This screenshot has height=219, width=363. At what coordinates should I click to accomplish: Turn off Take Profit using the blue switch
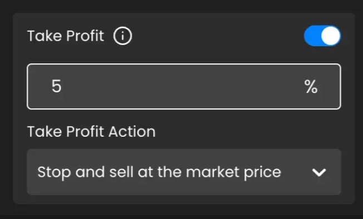322,36
